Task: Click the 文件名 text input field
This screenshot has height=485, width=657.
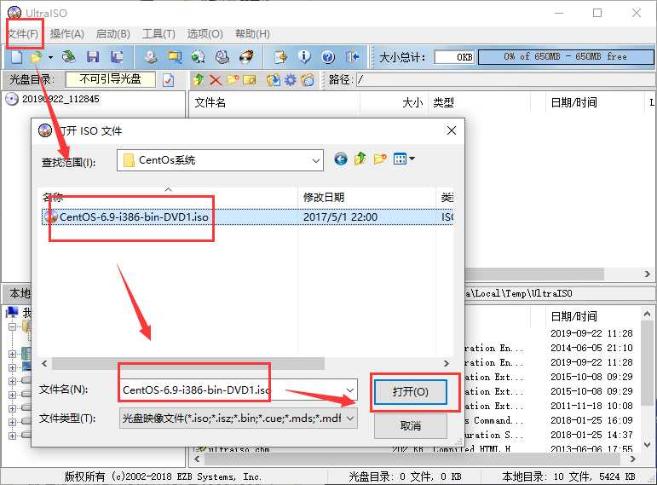Action: coord(232,390)
